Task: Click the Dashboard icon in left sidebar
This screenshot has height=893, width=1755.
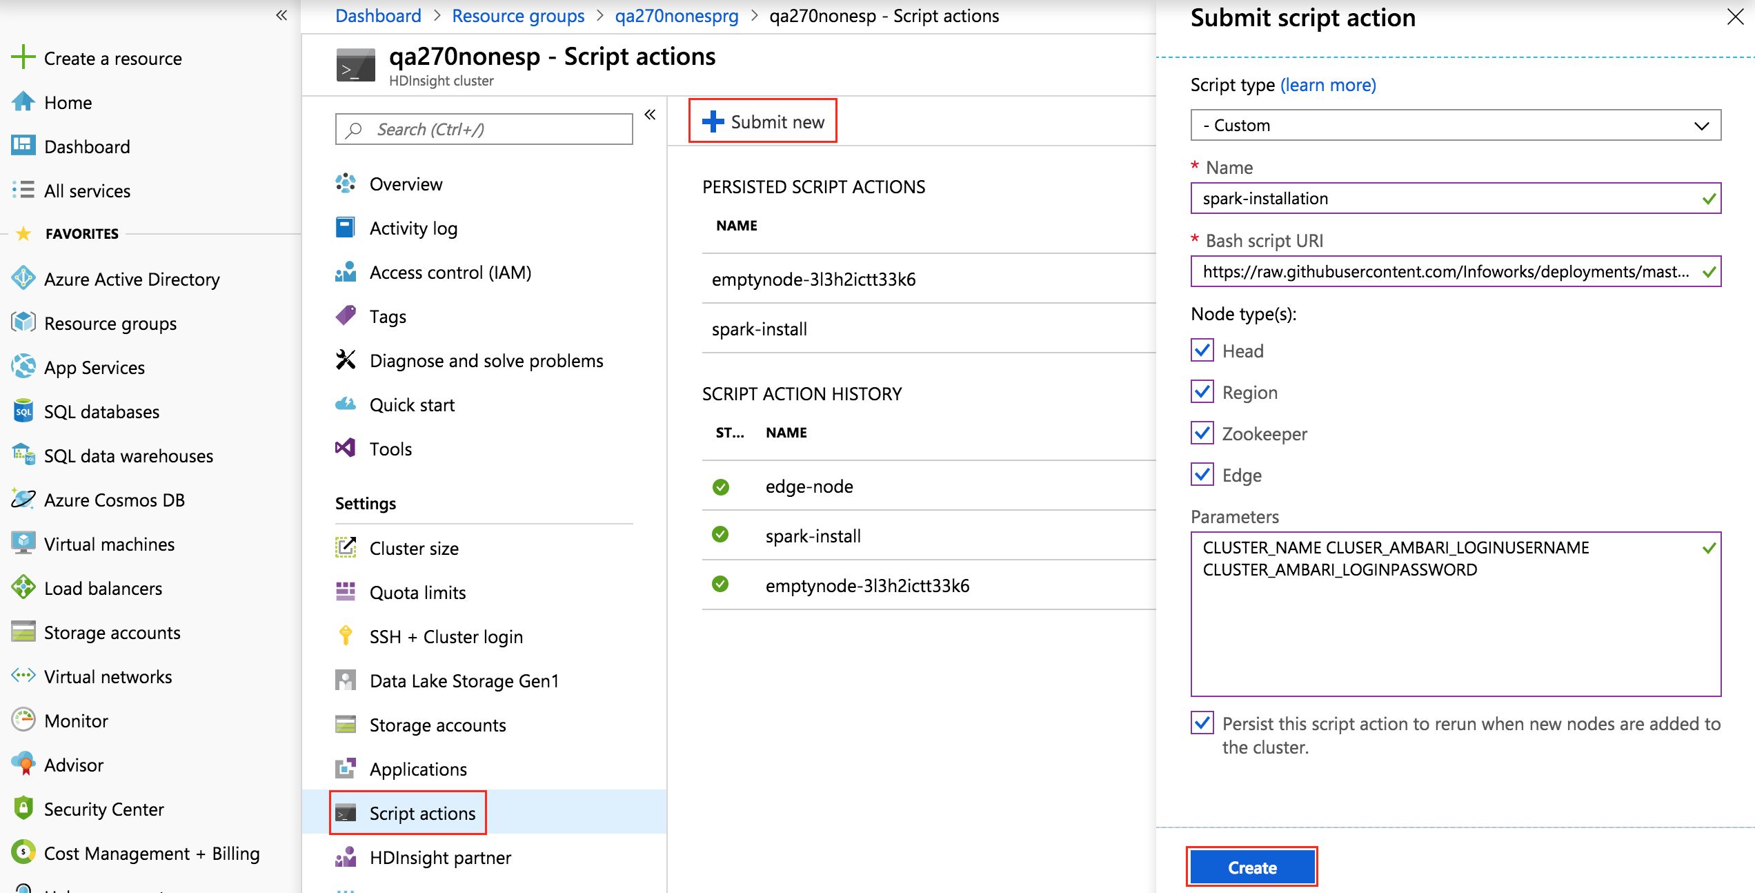Action: (x=23, y=146)
